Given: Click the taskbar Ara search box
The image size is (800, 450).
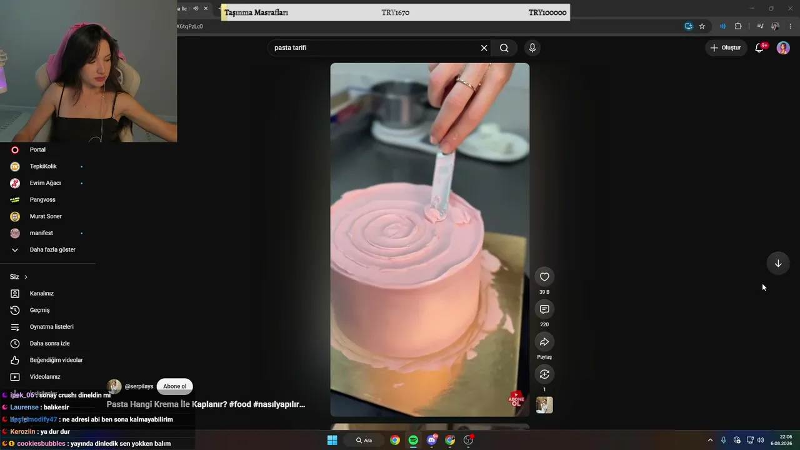Looking at the screenshot, I should pyautogui.click(x=364, y=441).
